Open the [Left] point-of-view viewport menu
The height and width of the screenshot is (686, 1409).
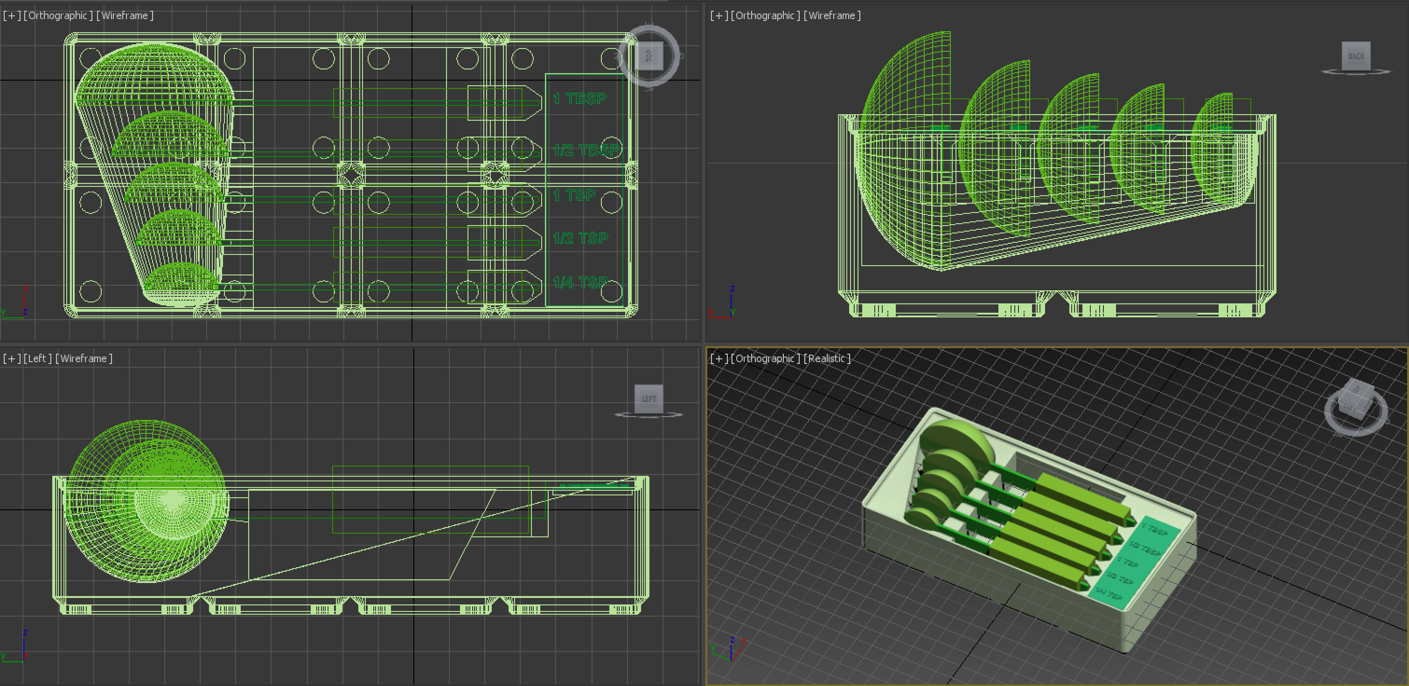click(38, 359)
